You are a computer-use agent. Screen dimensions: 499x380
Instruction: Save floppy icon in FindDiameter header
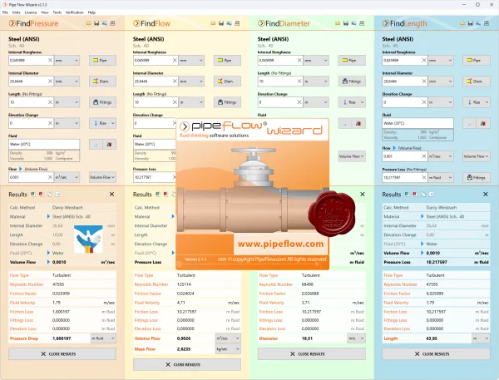(346, 23)
